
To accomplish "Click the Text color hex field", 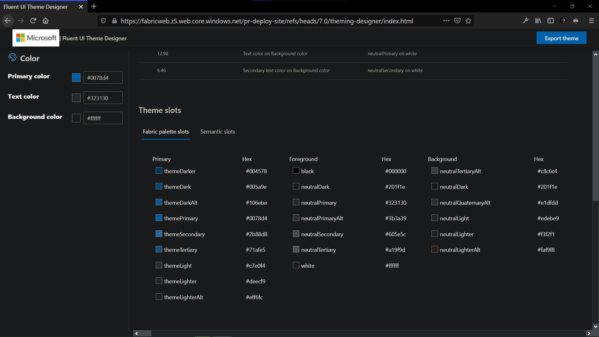I will 103,98.
